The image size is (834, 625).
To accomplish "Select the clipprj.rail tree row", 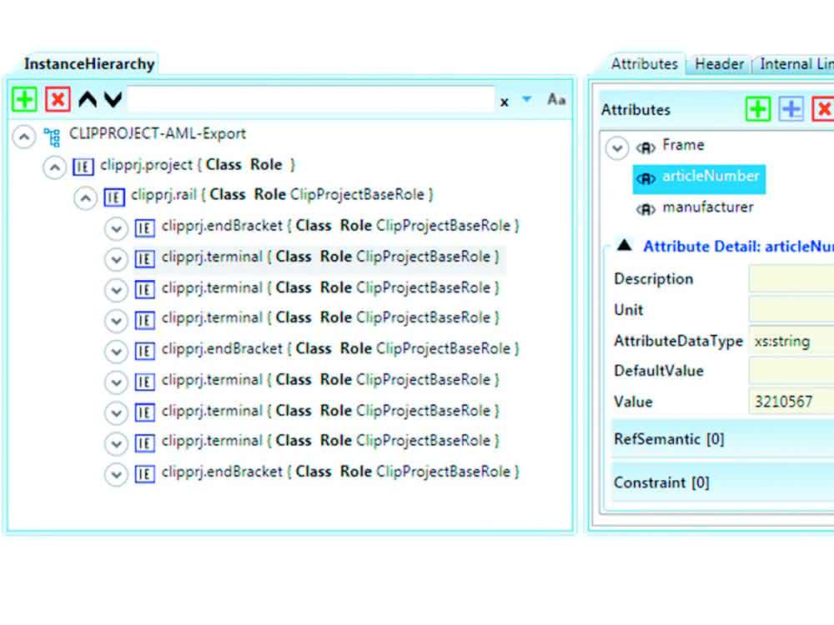I will [282, 195].
